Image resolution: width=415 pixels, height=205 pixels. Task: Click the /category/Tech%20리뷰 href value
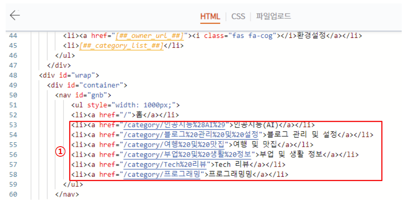(165, 165)
